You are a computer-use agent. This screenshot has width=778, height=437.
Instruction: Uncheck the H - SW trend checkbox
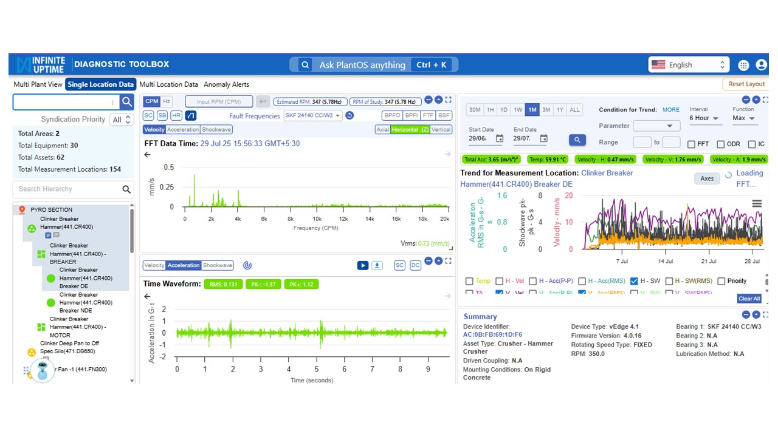[634, 281]
